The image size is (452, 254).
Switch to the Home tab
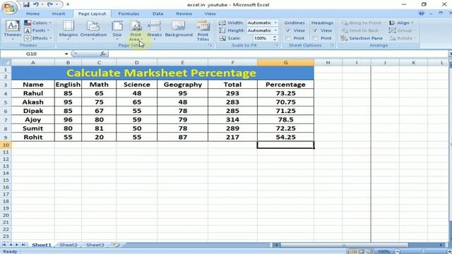pyautogui.click(x=33, y=13)
